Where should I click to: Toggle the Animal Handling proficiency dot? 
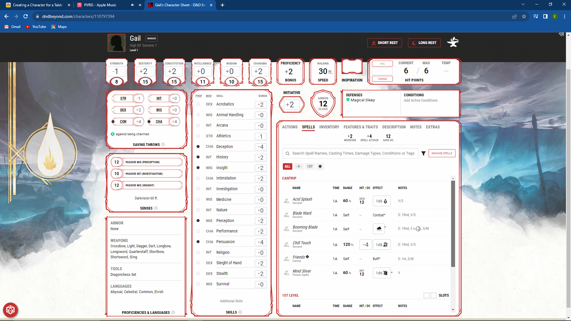click(198, 115)
